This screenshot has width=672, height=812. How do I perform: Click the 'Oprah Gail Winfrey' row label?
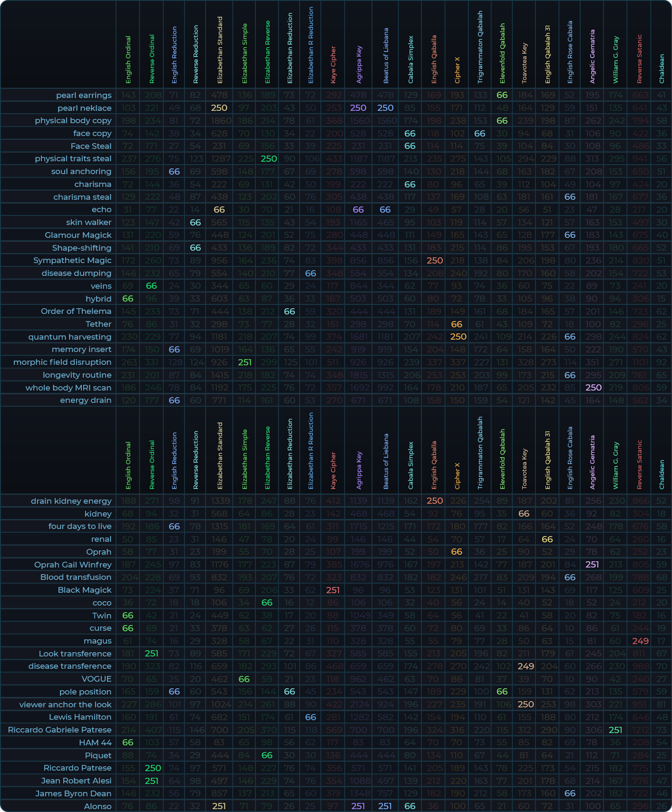[x=73, y=565]
